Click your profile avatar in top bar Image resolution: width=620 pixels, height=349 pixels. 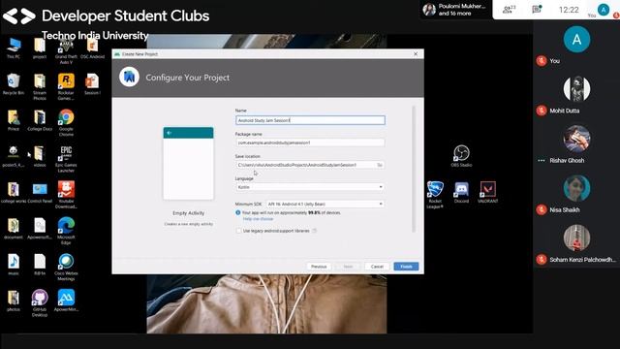tap(604, 10)
